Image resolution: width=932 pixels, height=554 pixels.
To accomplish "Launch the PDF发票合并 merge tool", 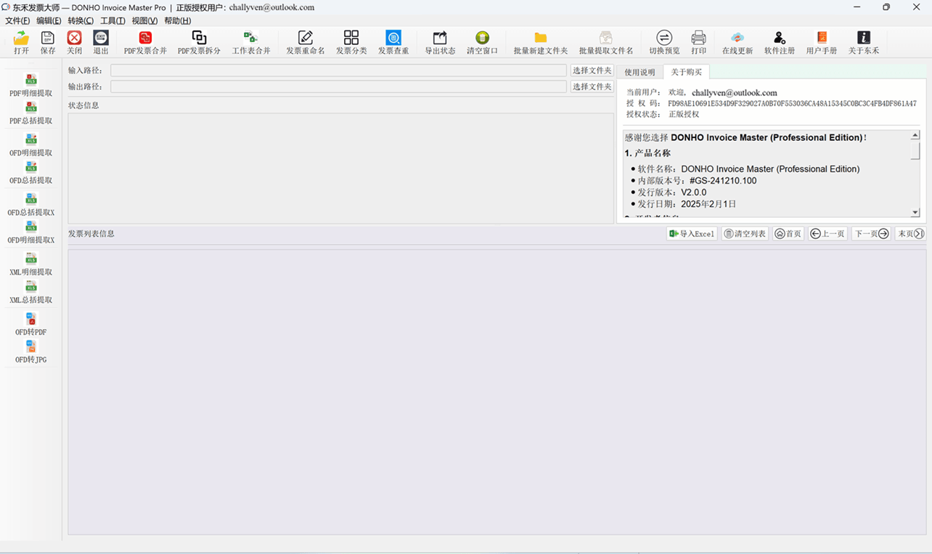I will (145, 43).
